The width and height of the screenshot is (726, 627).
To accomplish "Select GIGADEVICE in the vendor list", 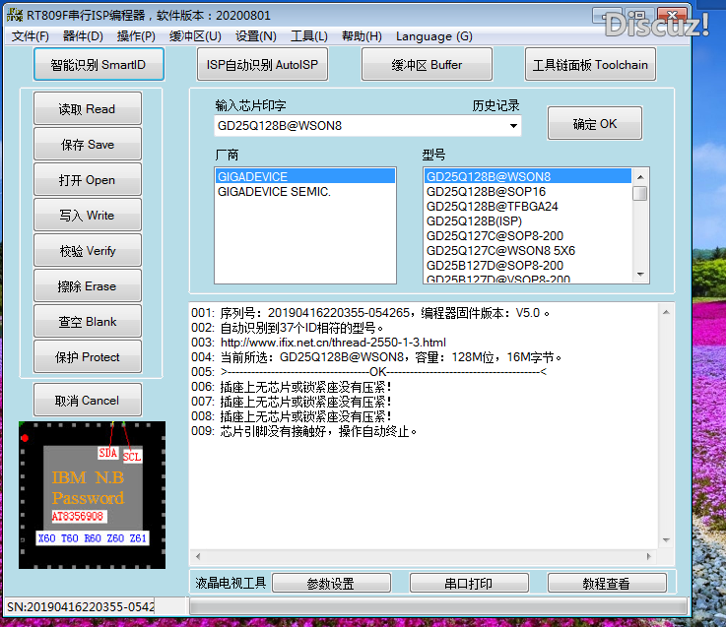I will point(305,176).
